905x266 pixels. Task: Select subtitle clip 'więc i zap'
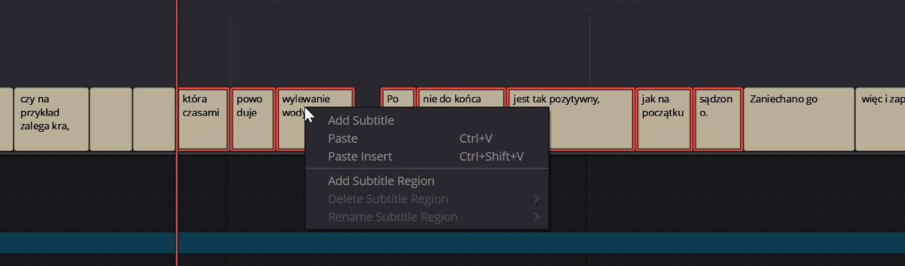click(x=880, y=119)
